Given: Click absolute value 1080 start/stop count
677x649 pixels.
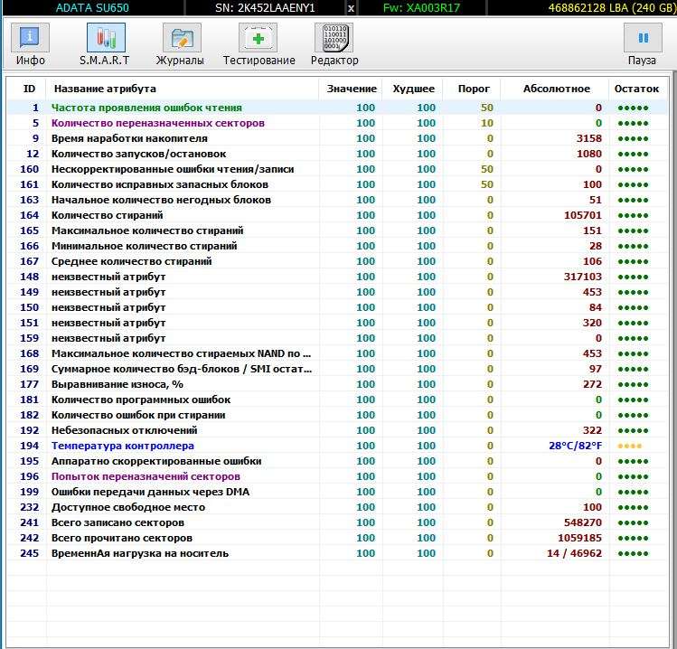Looking at the screenshot, I should pos(589,154).
